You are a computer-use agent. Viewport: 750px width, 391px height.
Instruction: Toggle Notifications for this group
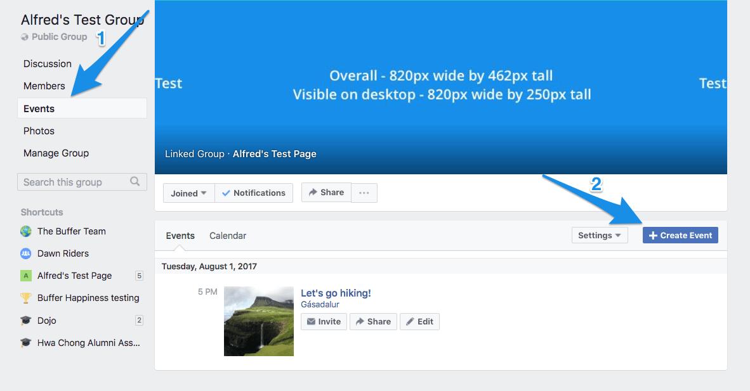[x=254, y=193]
